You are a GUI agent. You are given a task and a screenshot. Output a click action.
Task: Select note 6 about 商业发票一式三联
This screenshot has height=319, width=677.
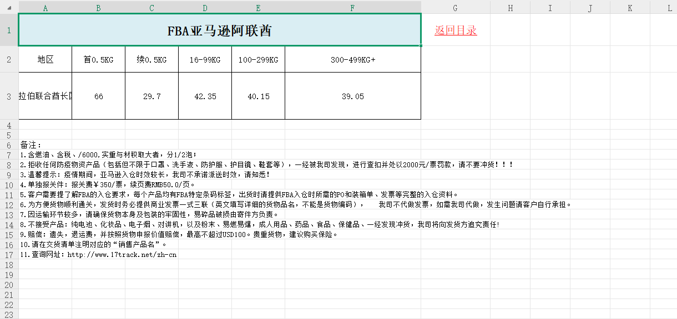296,204
